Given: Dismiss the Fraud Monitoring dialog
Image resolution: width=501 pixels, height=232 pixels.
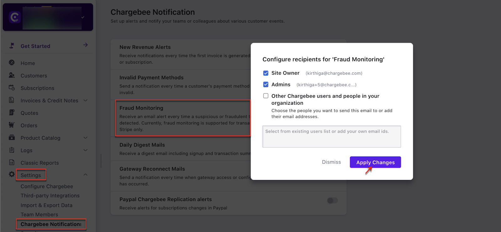Looking at the screenshot, I should [331, 162].
